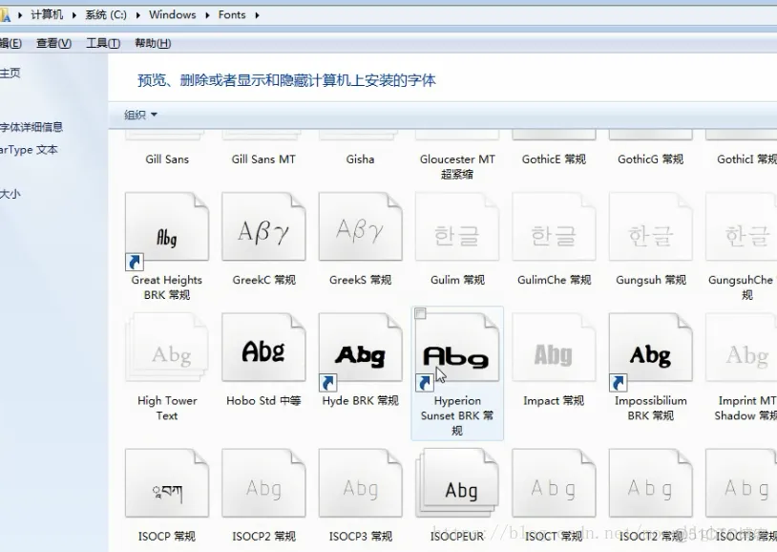Expand the arrow after 计算机 in address bar
Viewport: 777px width, 552px height.
click(73, 15)
